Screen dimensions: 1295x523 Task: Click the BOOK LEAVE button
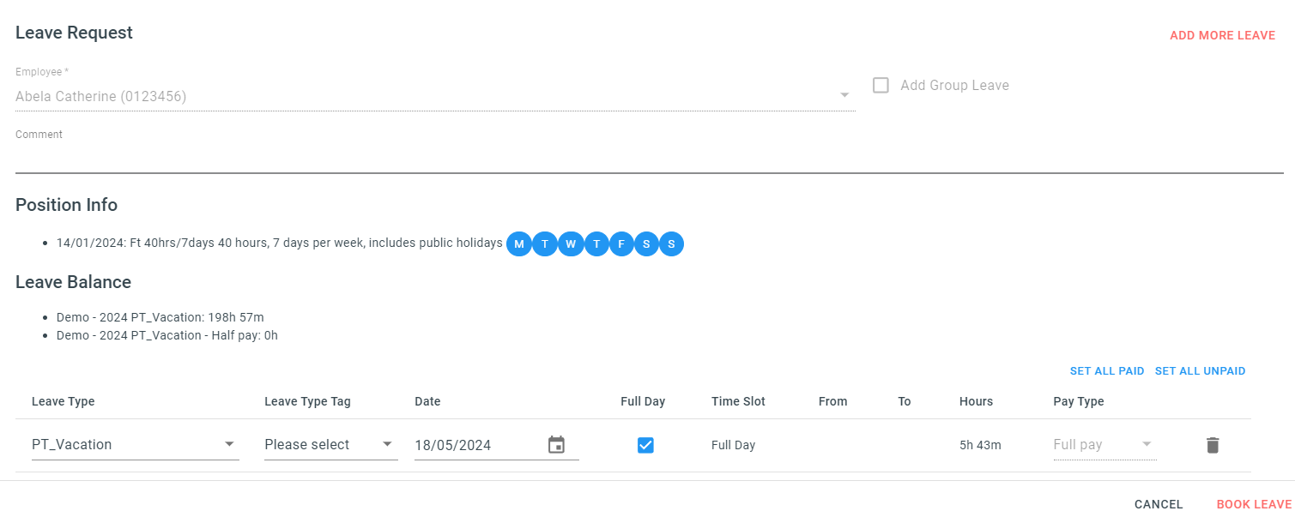1253,504
